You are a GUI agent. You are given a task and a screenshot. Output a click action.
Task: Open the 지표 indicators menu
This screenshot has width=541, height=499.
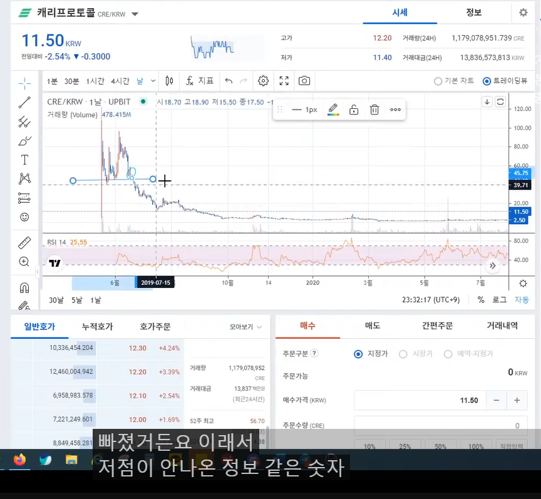coord(200,81)
